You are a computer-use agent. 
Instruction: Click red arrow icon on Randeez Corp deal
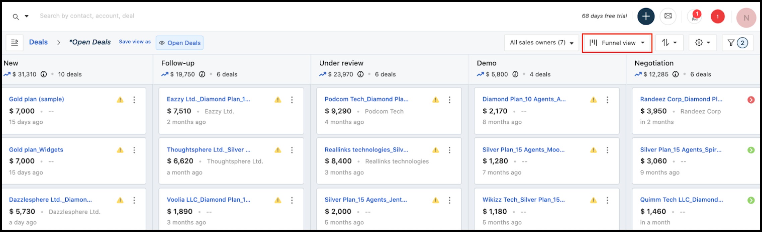click(x=751, y=100)
